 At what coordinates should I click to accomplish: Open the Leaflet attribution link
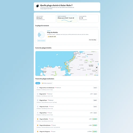point(97,75)
